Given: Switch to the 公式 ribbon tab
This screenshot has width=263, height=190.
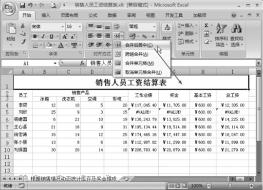Looking at the screenshot, I should [x=93, y=15].
